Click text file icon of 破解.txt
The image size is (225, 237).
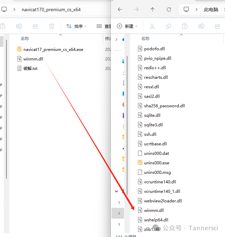(x=19, y=68)
